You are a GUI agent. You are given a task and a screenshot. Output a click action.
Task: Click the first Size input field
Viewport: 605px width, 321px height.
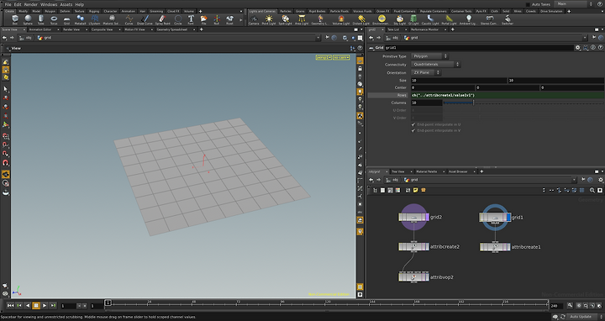tap(459, 81)
